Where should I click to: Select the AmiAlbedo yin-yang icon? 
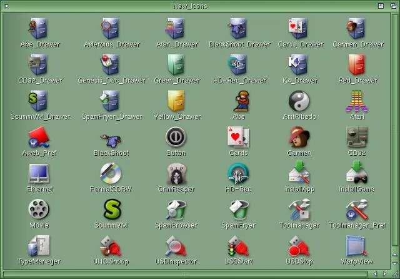[x=299, y=101]
